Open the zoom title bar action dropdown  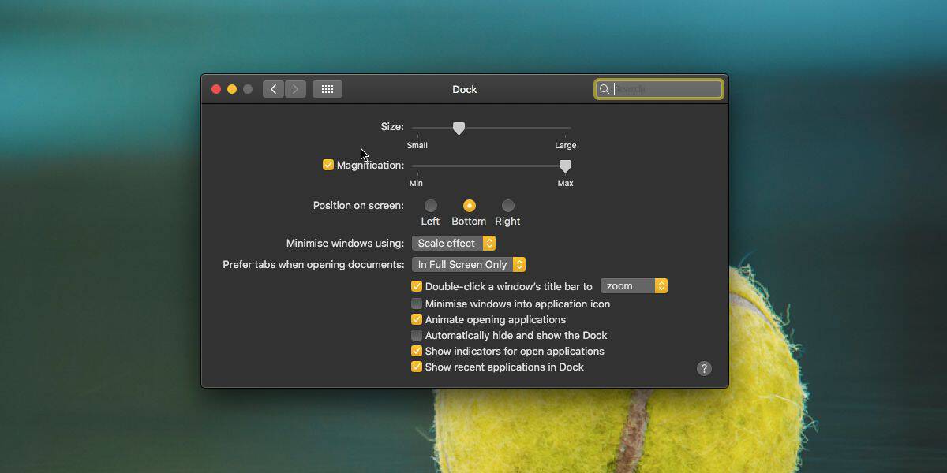[634, 286]
